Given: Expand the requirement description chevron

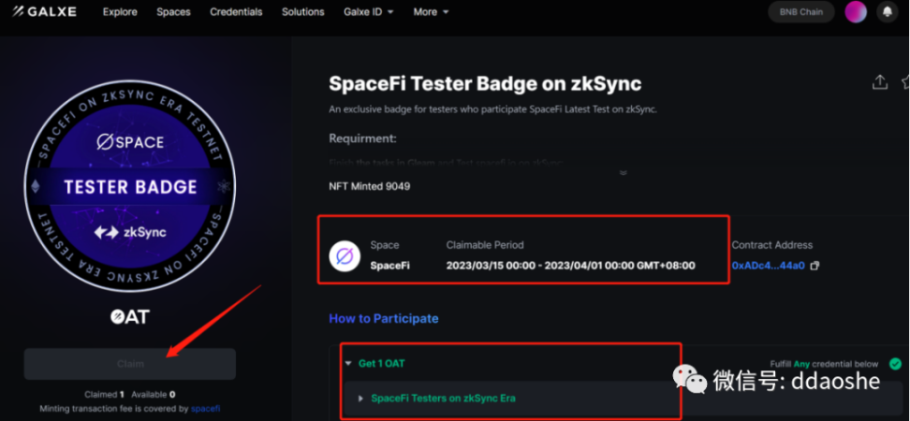Looking at the screenshot, I should 621,172.
